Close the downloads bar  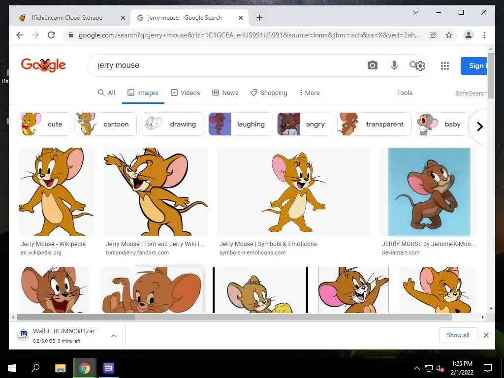pyautogui.click(x=486, y=335)
